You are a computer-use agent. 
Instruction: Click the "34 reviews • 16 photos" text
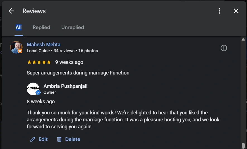coord(76,51)
